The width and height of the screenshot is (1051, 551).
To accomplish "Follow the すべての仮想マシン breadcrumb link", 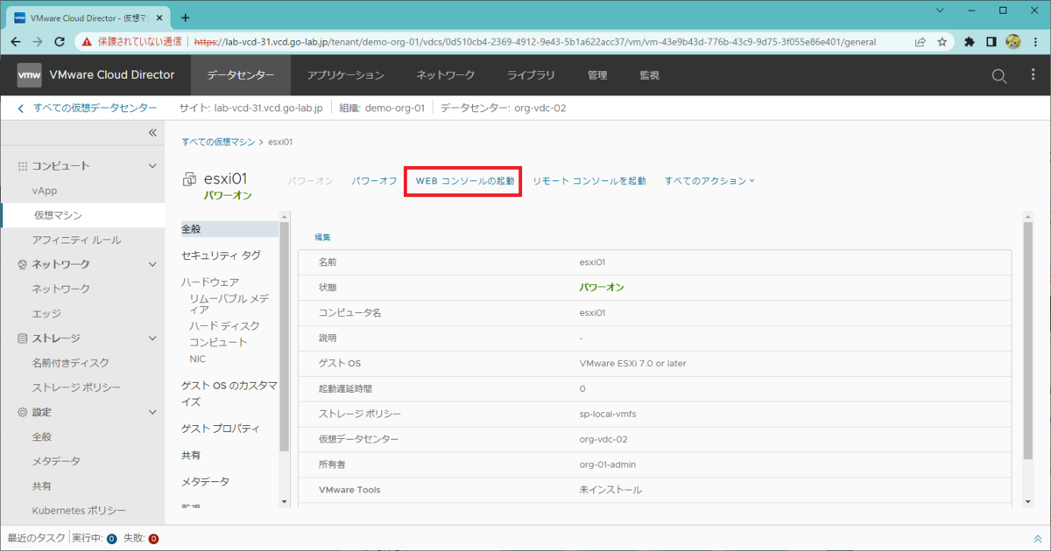I will point(218,142).
